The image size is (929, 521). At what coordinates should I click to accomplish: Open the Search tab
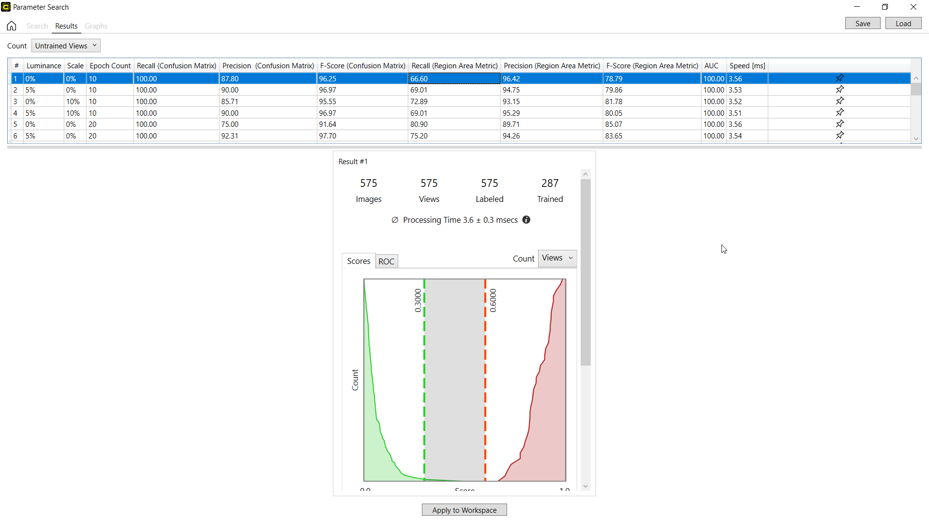tap(37, 26)
